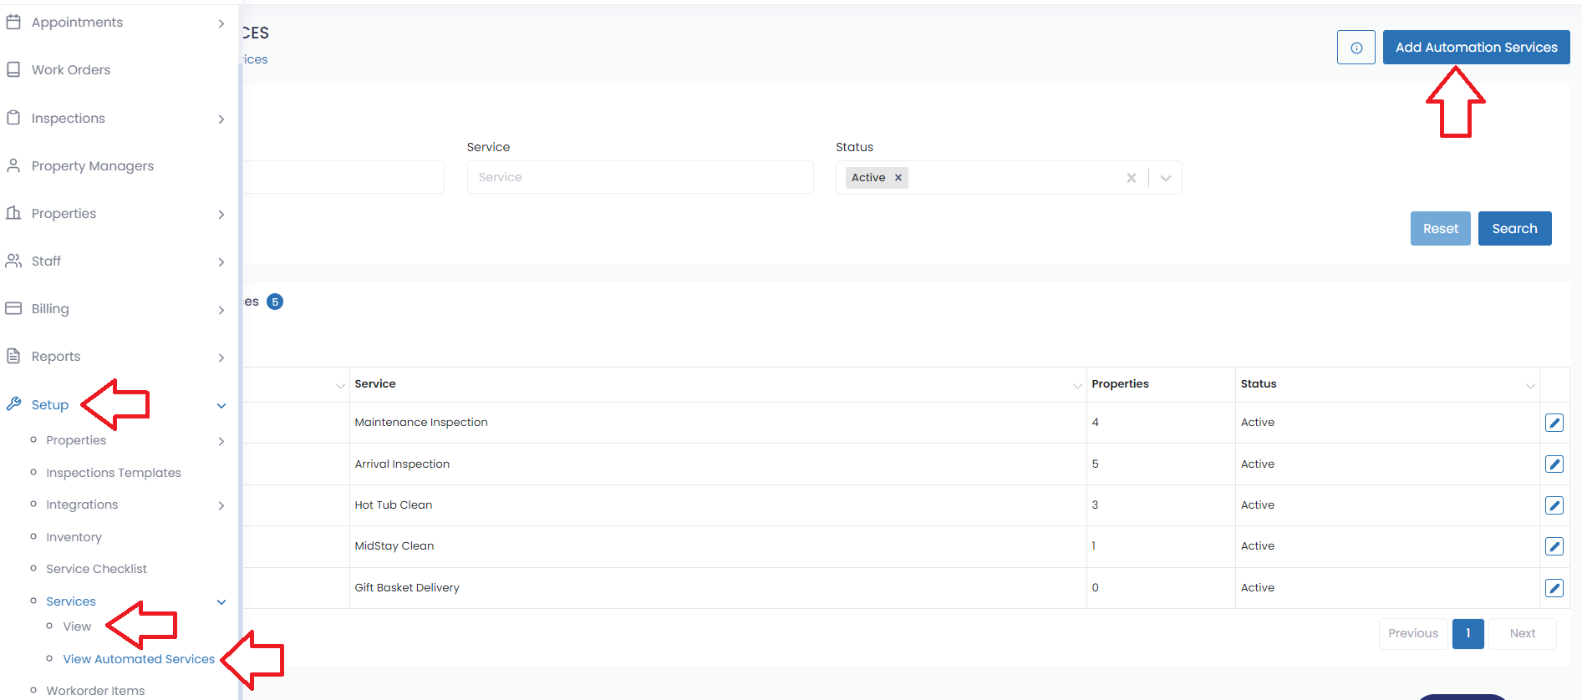The height and width of the screenshot is (700, 1582).
Task: Select page 1 in pagination
Action: click(x=1468, y=634)
